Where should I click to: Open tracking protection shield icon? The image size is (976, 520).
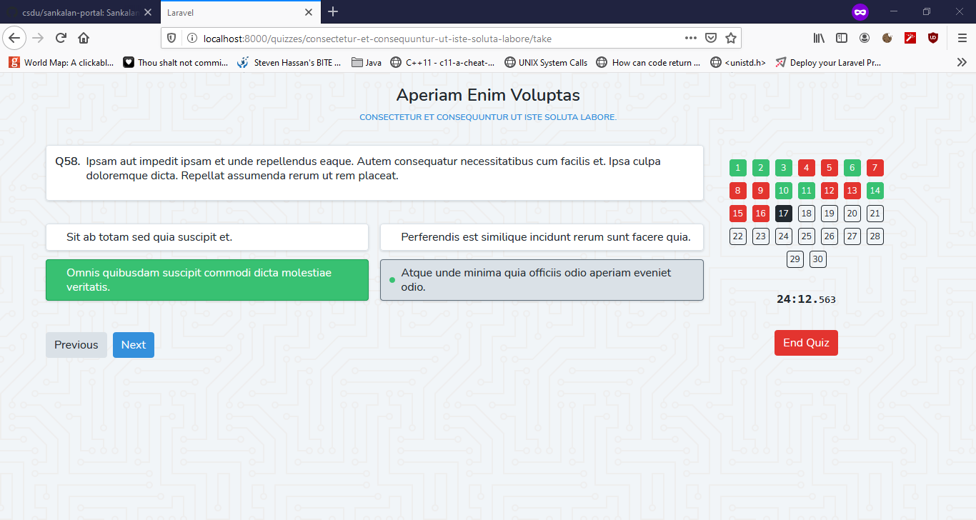(x=171, y=39)
